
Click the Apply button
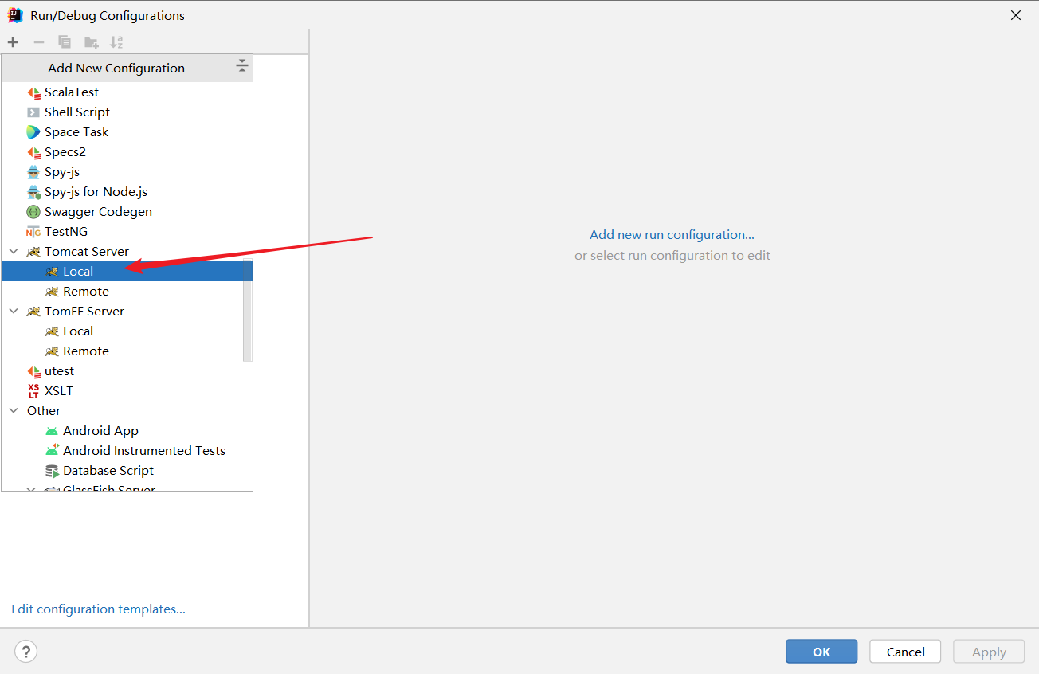click(x=989, y=652)
